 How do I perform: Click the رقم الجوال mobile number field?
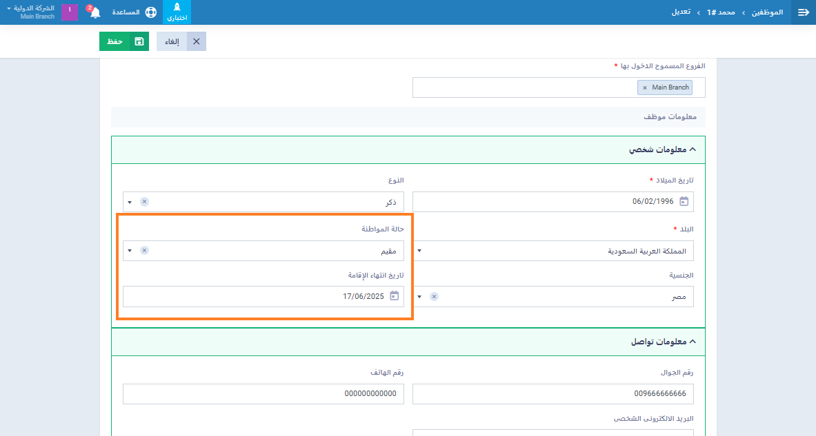(553, 394)
